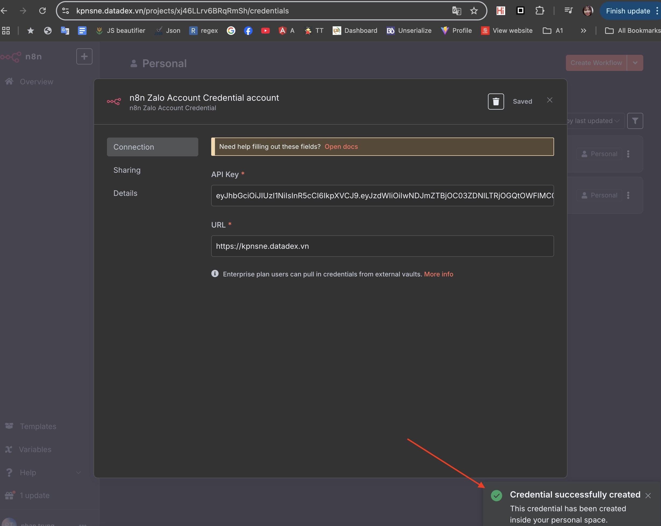Open the regex bookmark
Image resolution: width=661 pixels, height=526 pixels.
pos(204,30)
